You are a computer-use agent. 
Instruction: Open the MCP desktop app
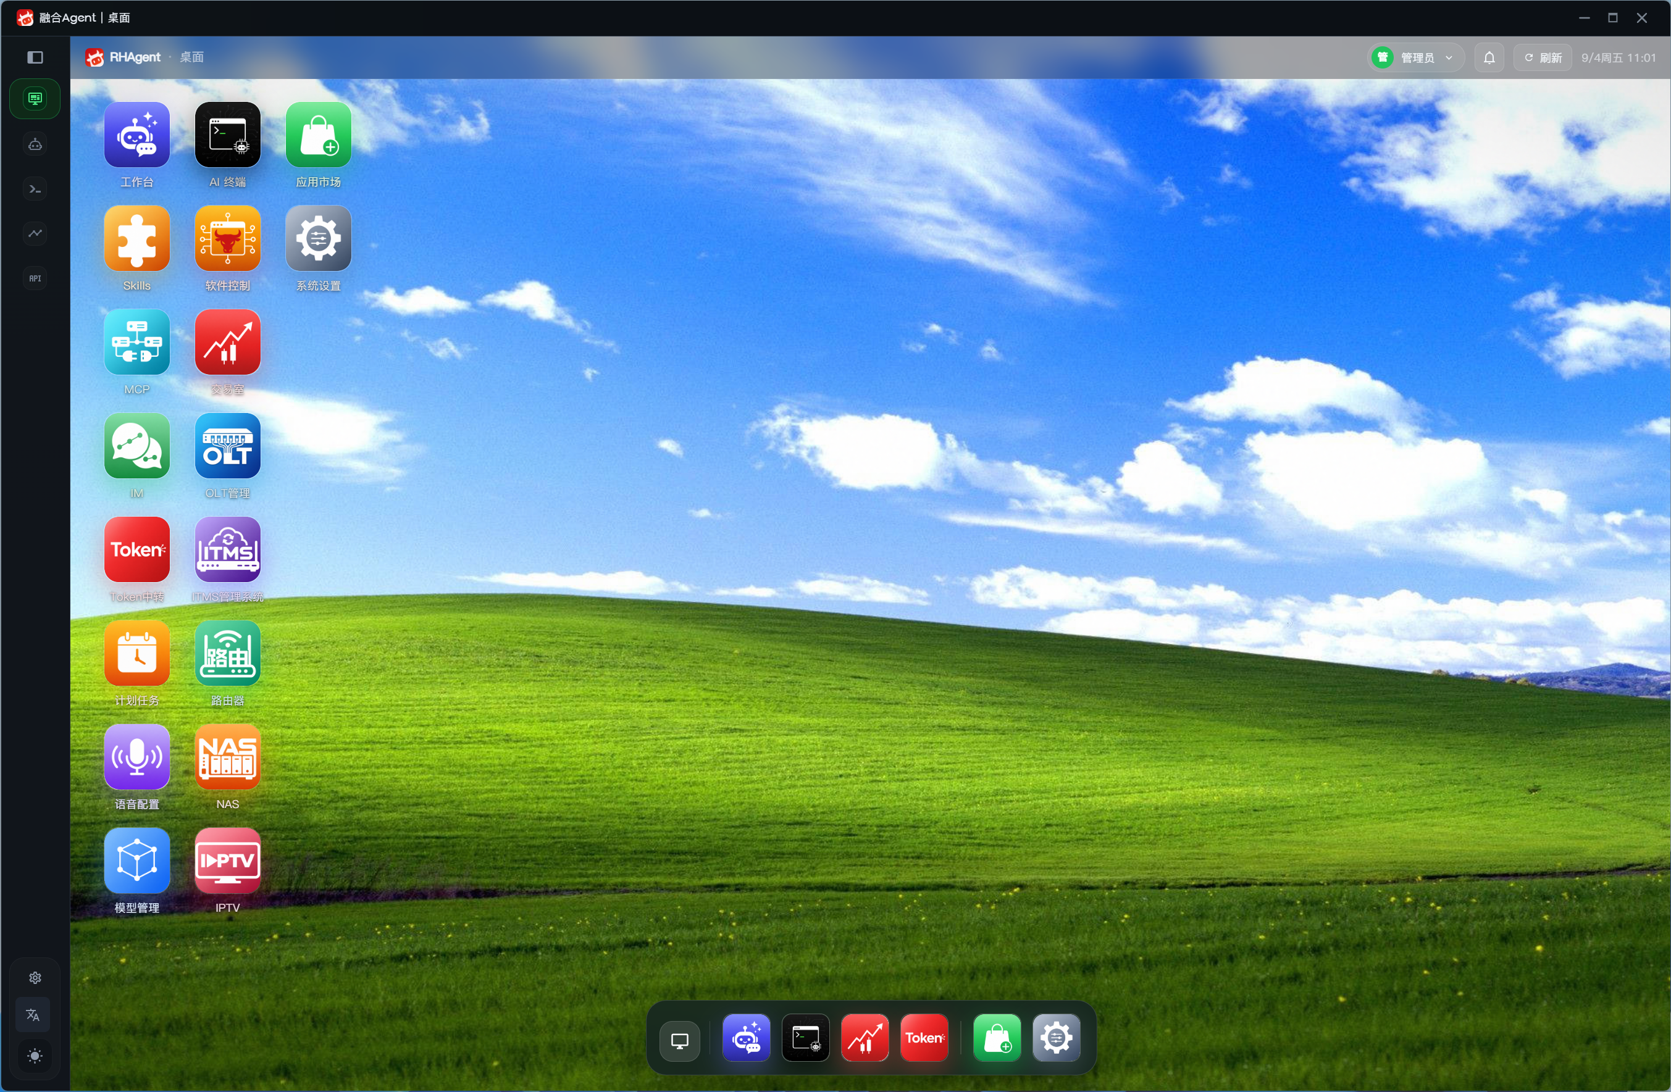pyautogui.click(x=137, y=343)
